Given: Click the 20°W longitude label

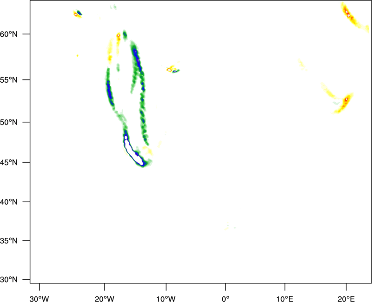Looking at the screenshot, I should click(x=104, y=299).
